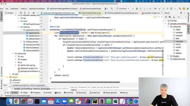Switch to PrecalculatedValue.class tab
The height and width of the screenshot is (106, 190).
(x=91, y=13)
